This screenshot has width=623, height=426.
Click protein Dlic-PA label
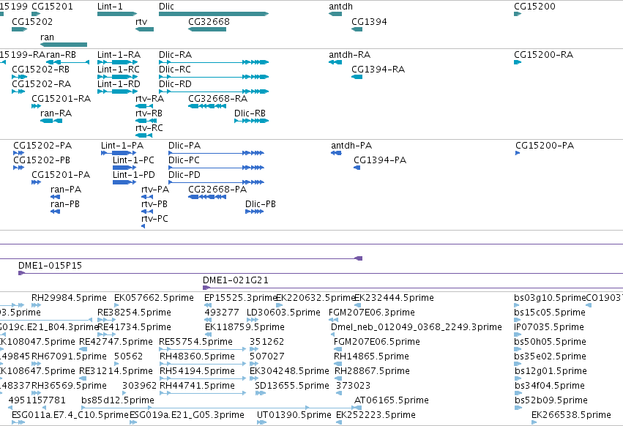tap(184, 146)
